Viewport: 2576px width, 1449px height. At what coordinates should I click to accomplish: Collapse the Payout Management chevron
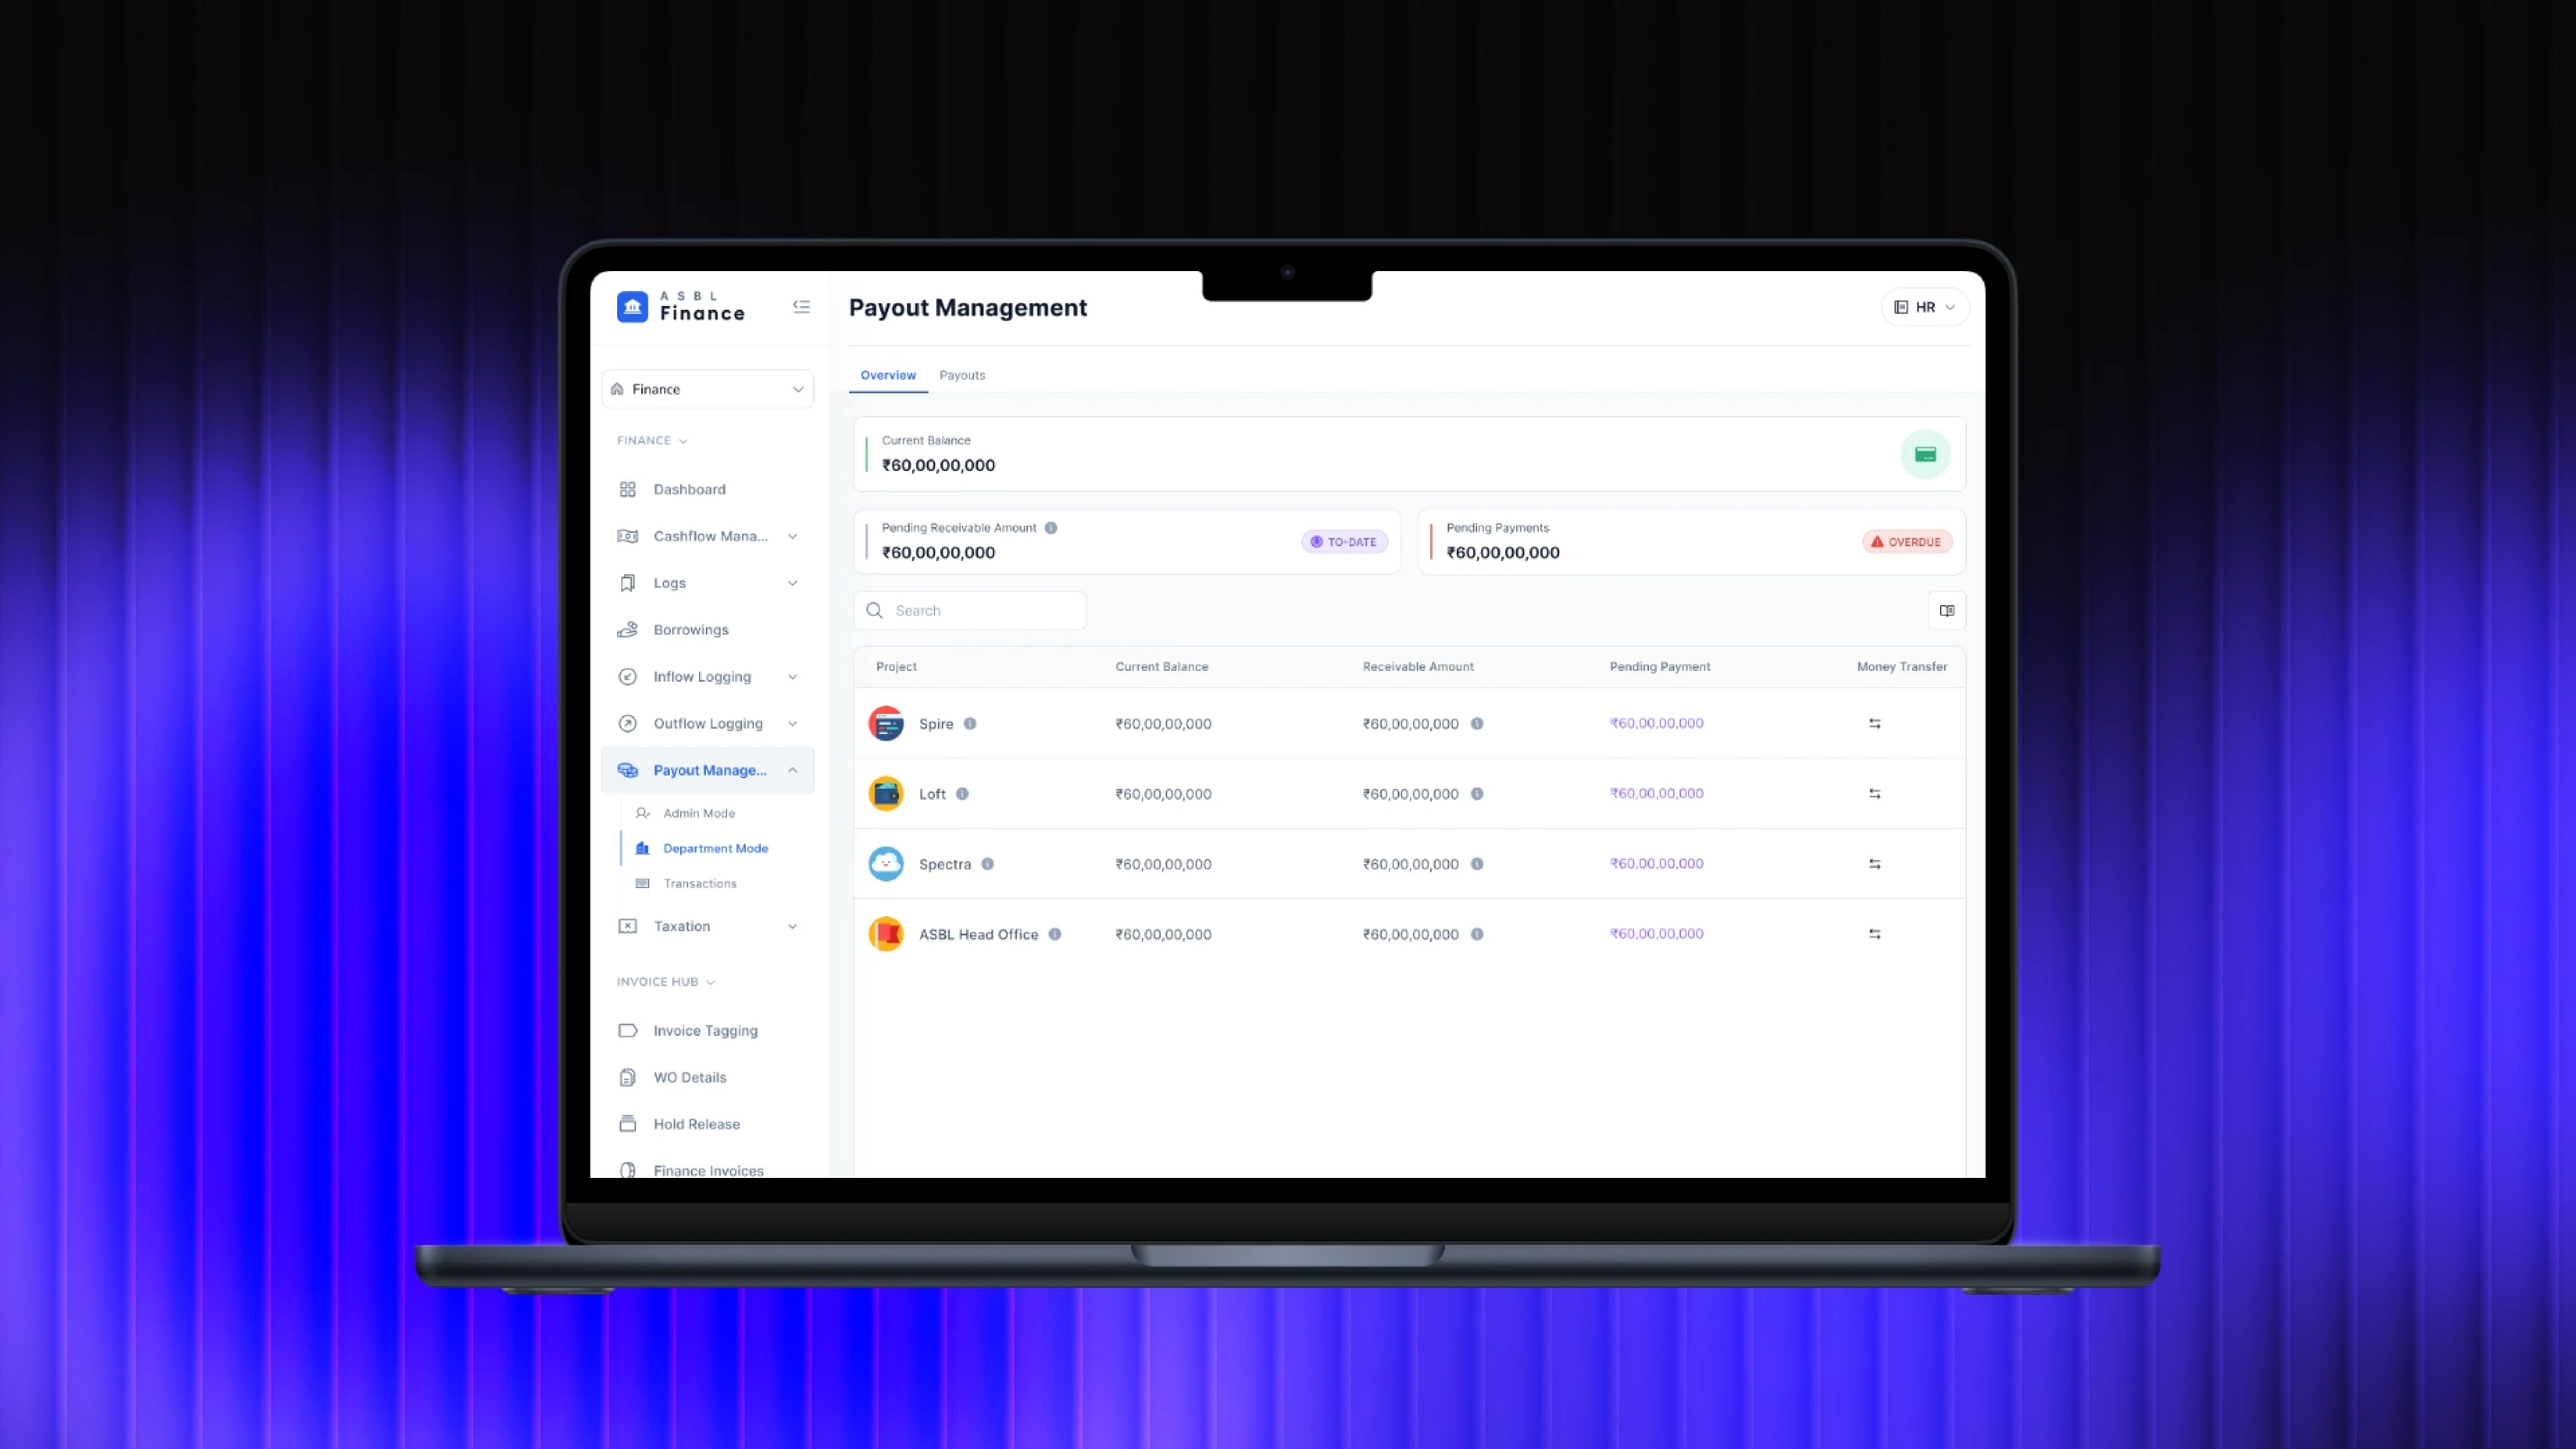(x=793, y=770)
